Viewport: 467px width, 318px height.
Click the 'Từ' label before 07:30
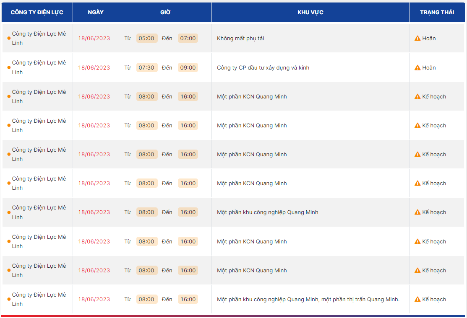(128, 68)
